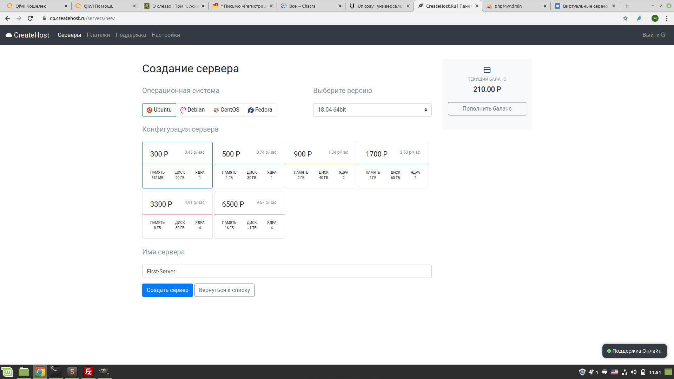This screenshot has height=379, width=674.
Task: Click the volume icon in system tray
Action: point(634,372)
